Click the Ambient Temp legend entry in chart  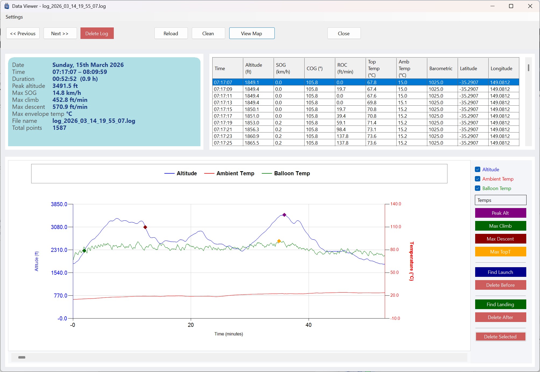click(x=229, y=173)
